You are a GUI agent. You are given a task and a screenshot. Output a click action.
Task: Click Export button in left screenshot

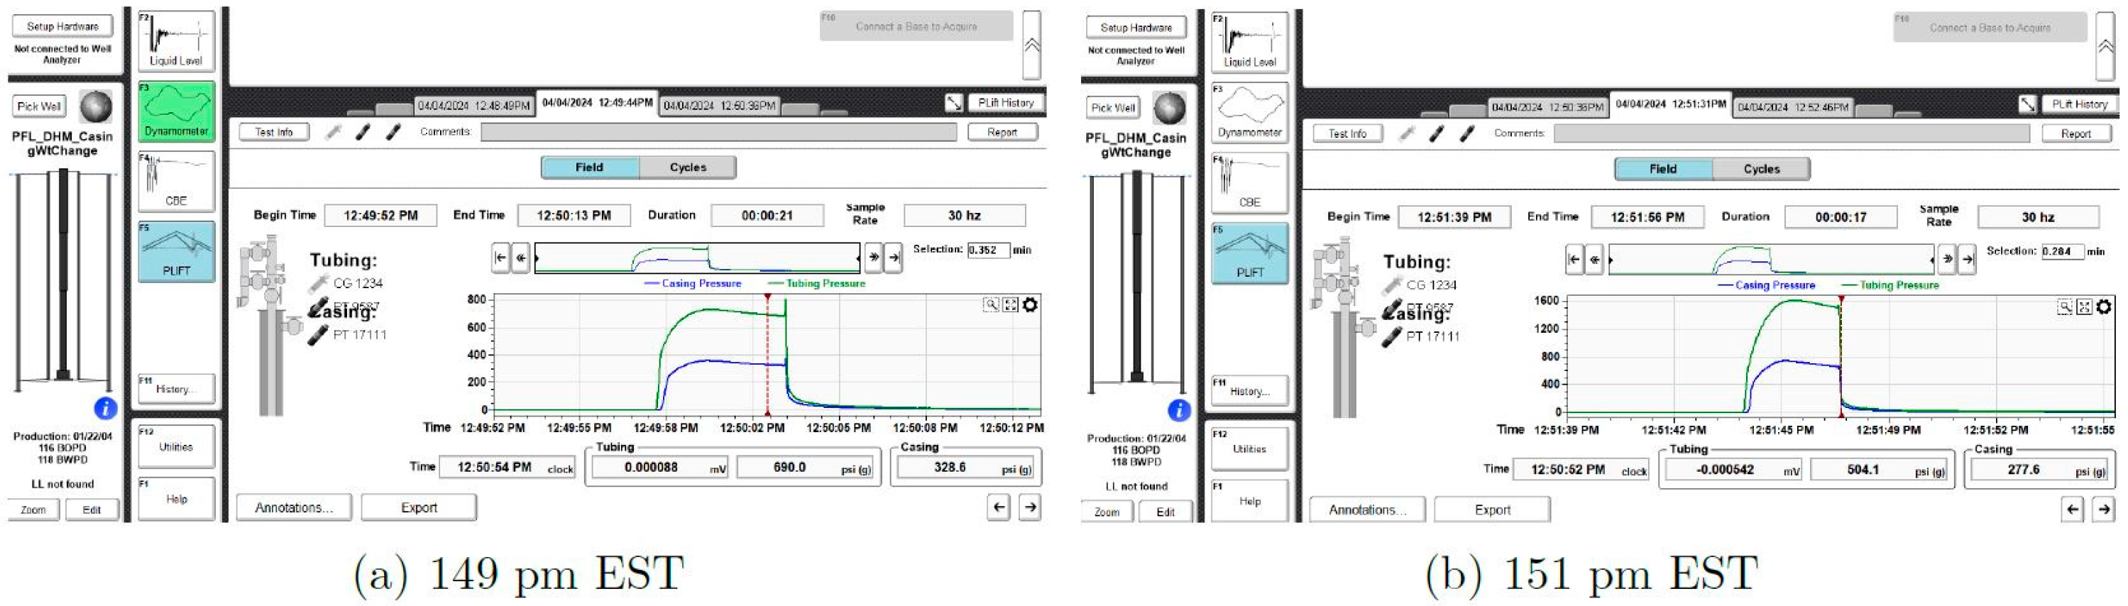(419, 508)
